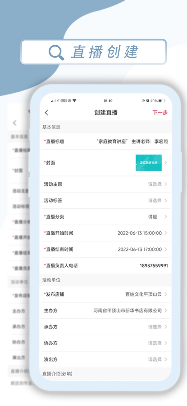
Task: Choose a 发布店铺 store
Action: click(x=143, y=294)
